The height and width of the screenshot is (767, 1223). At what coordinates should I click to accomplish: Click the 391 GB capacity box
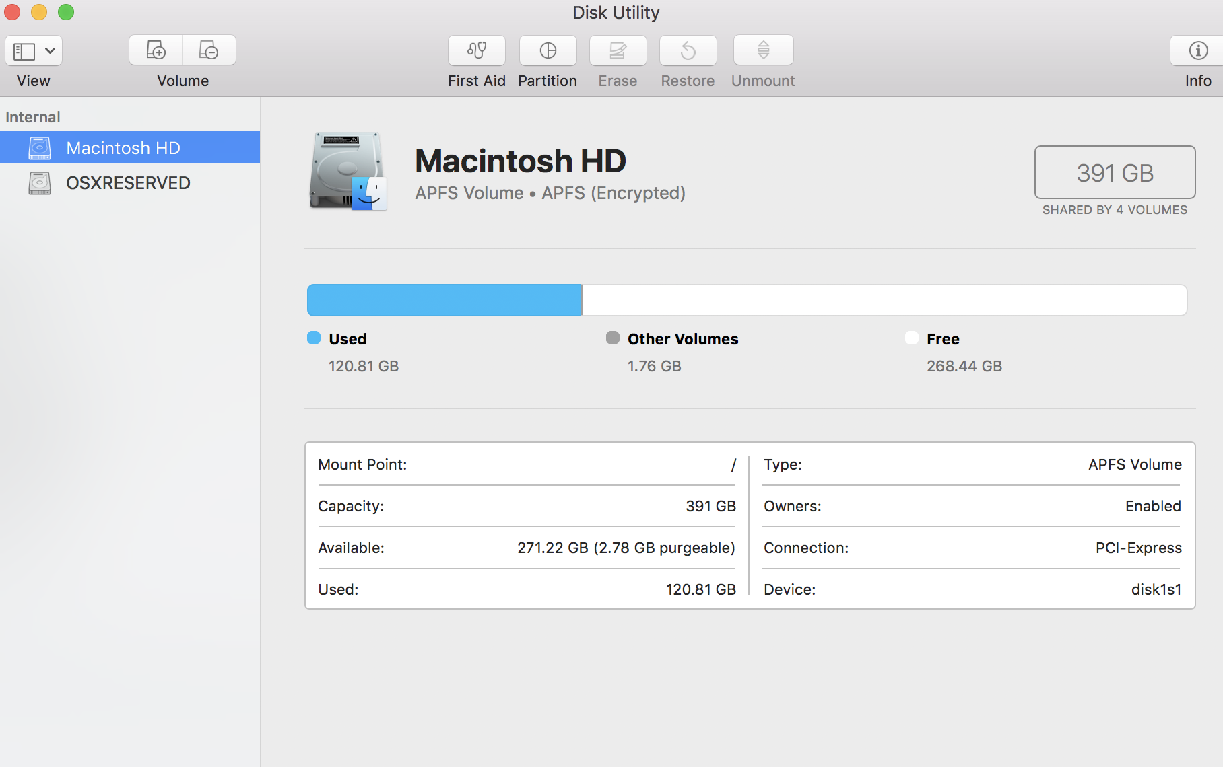tap(1115, 172)
